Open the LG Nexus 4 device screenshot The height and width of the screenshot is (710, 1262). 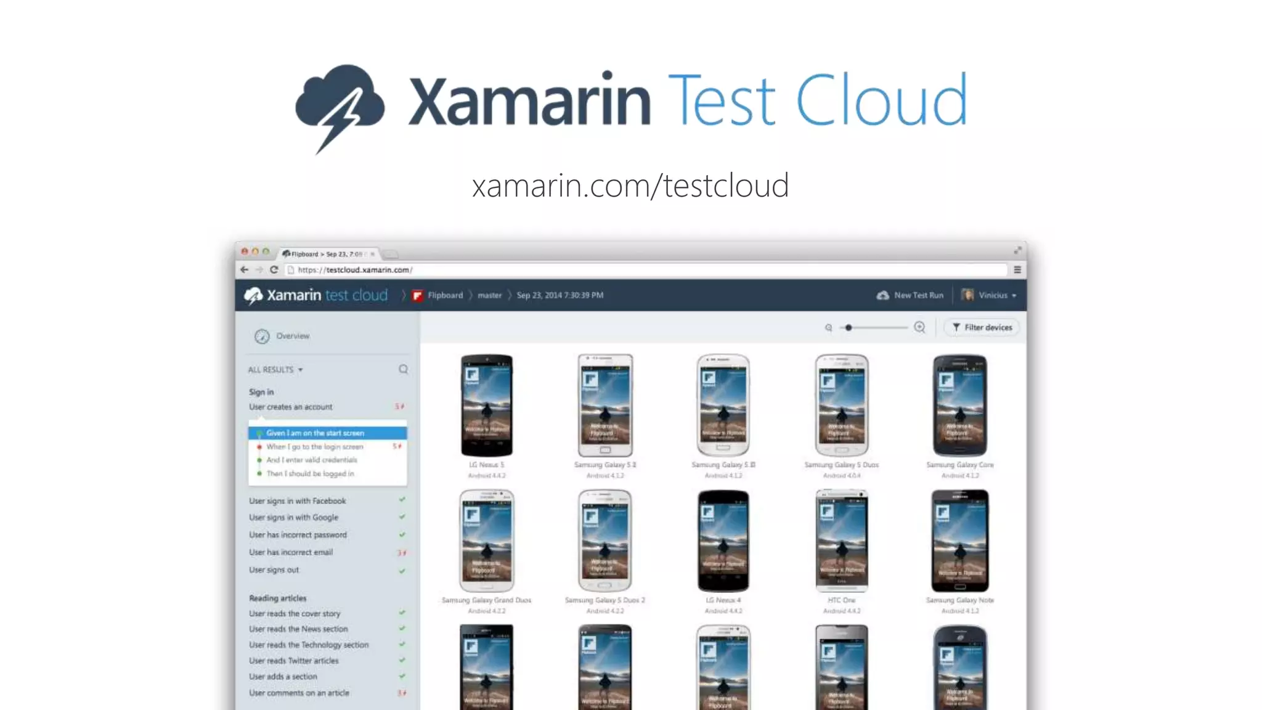[x=723, y=541]
